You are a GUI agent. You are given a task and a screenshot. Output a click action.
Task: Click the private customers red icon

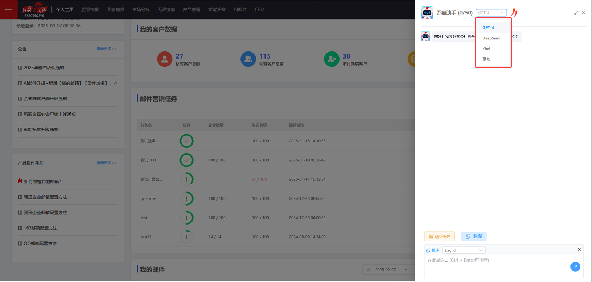165,59
